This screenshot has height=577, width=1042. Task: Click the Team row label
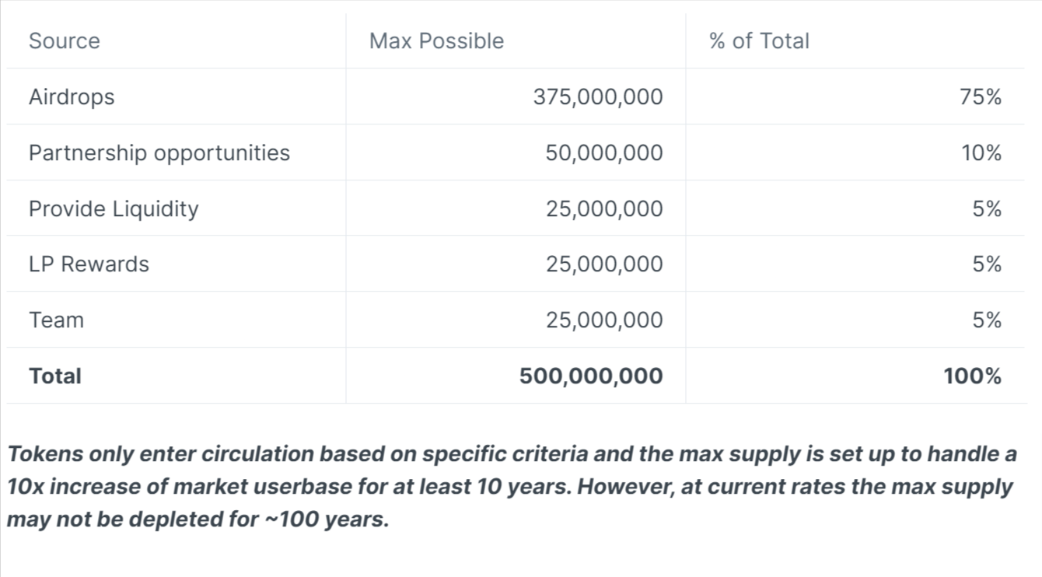click(56, 320)
